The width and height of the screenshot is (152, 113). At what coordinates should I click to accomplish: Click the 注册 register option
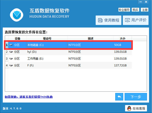(x=145, y=10)
